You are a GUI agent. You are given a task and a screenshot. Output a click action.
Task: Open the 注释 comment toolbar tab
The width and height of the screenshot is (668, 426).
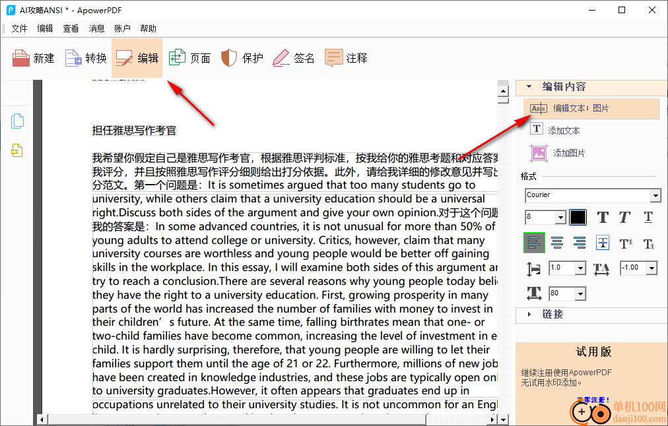point(346,58)
